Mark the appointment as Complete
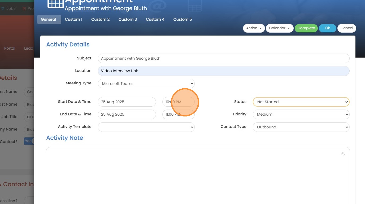This screenshot has width=365, height=204. coord(306,28)
